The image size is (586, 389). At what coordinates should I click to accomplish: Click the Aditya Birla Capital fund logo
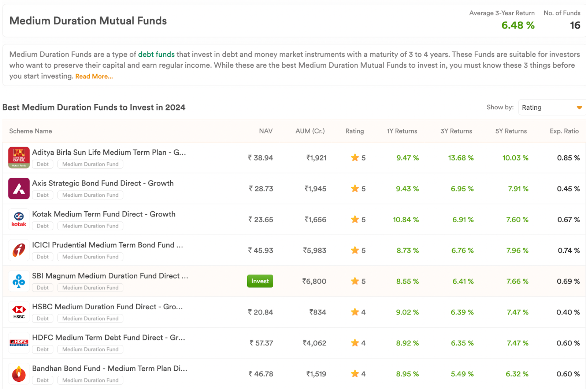point(19,158)
